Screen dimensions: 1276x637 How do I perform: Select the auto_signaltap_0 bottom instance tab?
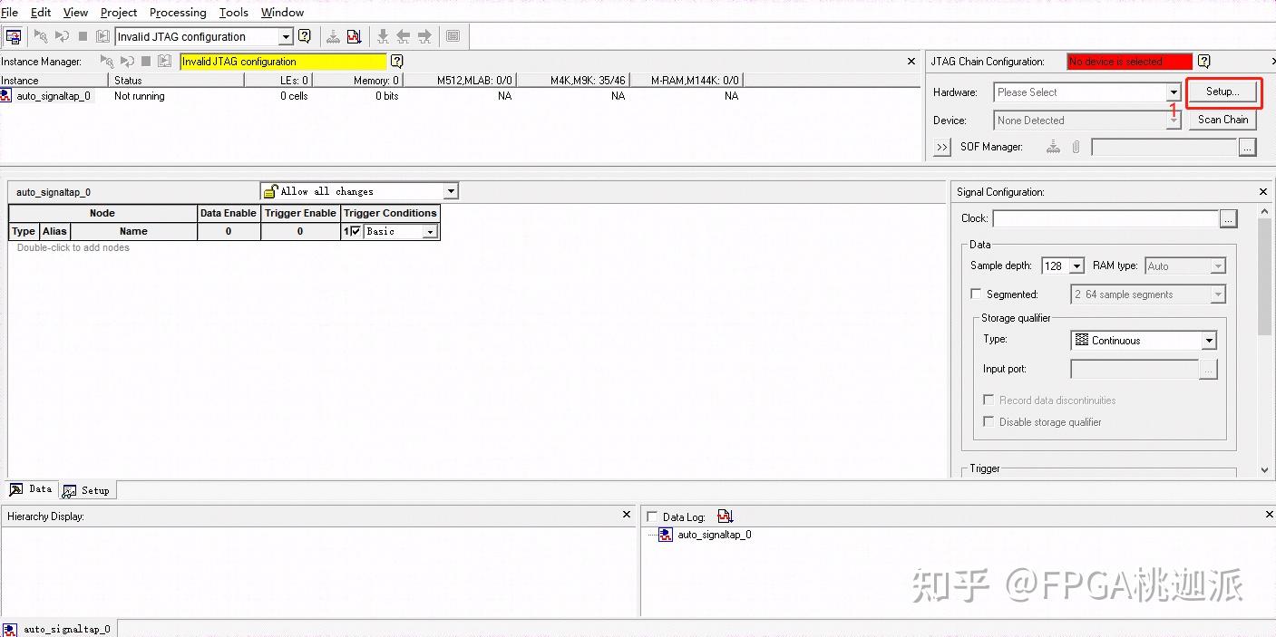[x=58, y=629]
